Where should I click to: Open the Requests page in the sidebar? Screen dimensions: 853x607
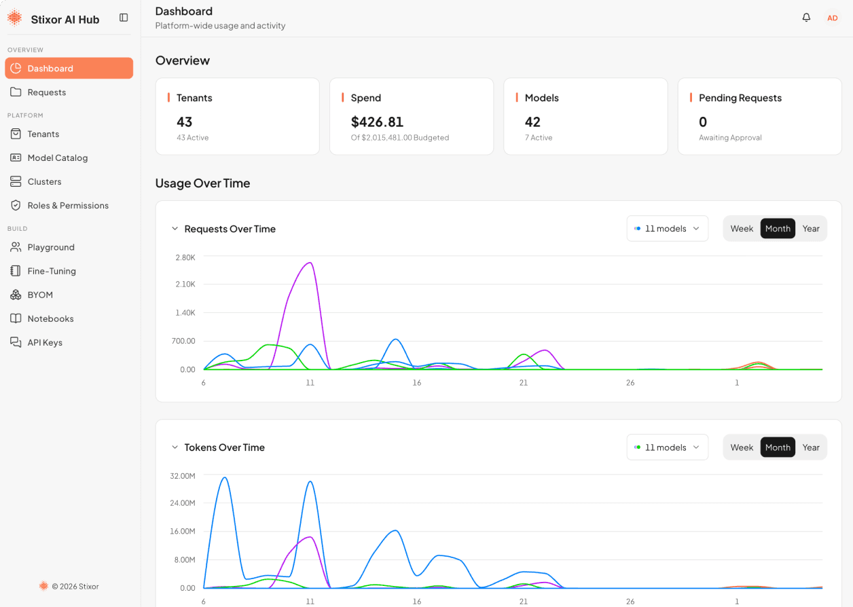coord(69,92)
